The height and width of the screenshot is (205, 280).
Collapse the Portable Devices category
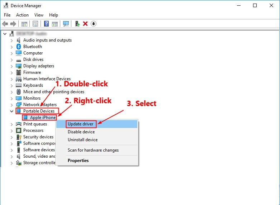(x=11, y=111)
